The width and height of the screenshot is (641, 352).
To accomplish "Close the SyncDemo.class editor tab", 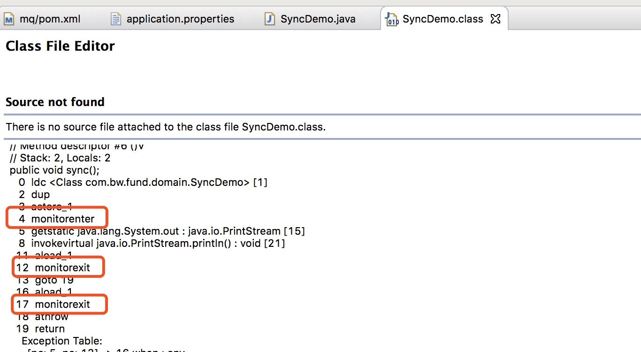I will [495, 19].
